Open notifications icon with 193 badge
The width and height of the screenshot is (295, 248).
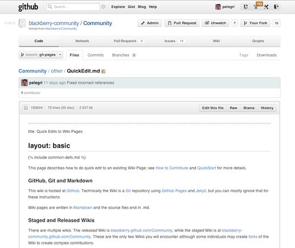pyautogui.click(x=256, y=7)
